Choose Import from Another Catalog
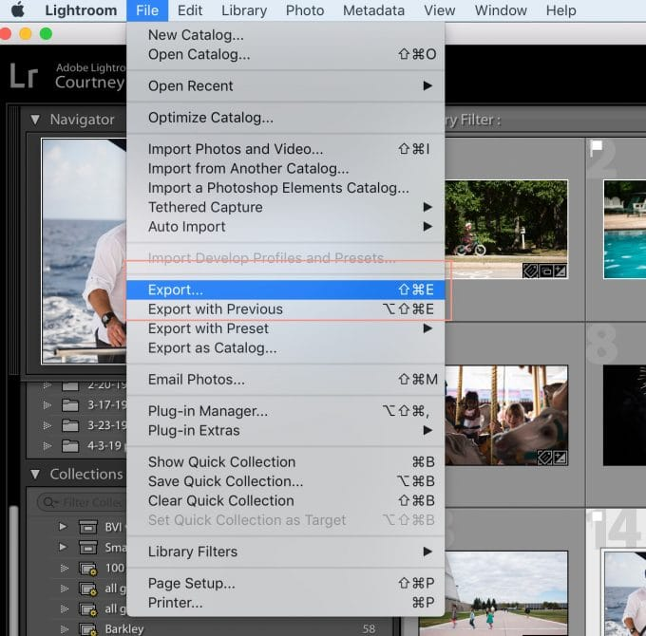 click(x=286, y=168)
